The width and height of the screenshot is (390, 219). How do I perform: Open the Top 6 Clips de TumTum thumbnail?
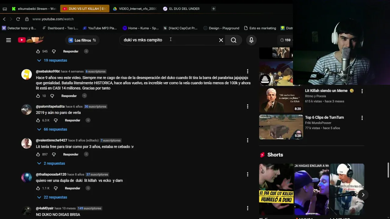point(281,127)
